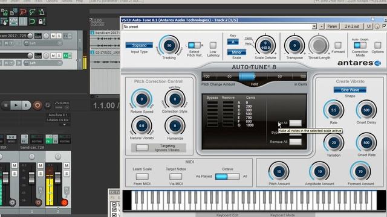
Task: Click the green FX button in mixer channel 2
Action: point(49,139)
